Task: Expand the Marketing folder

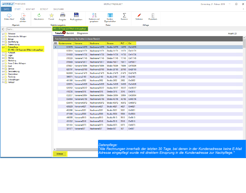Action: coord(3,61)
